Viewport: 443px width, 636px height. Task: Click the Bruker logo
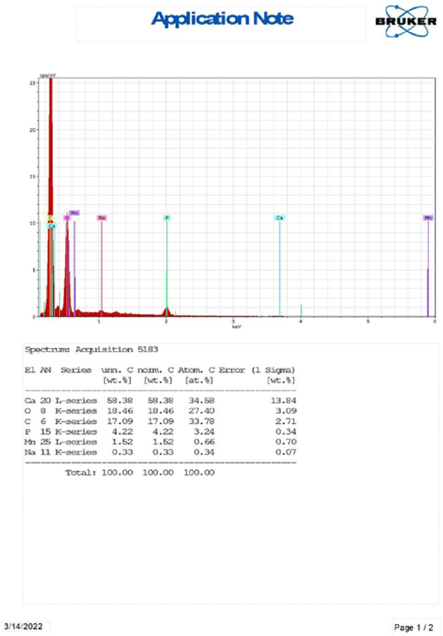click(x=406, y=21)
